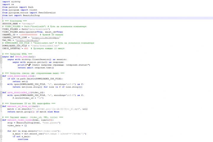Click 'import re' line
Screen dimensions: 213x142
pos(8,4)
